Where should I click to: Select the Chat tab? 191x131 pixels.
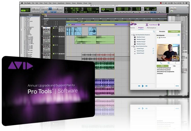coord(162,66)
